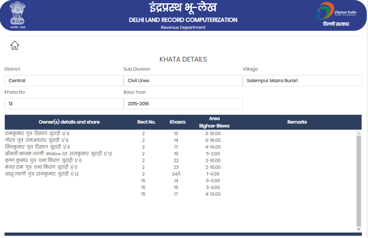Open the Village selector showing Salempur Mazra Burari
This screenshot has height=238, width=368.
302,81
